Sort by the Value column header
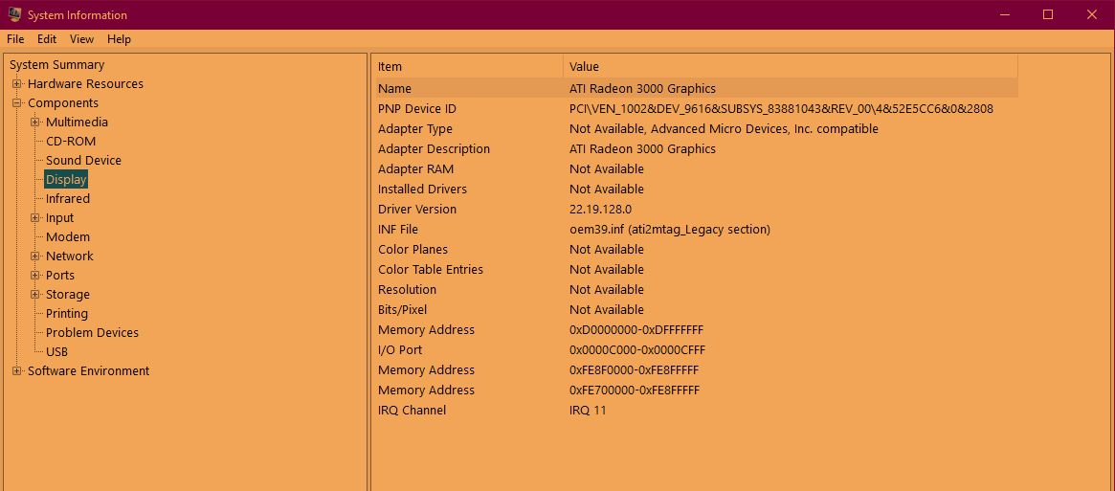Screen dimensions: 1115x491 [x=791, y=66]
